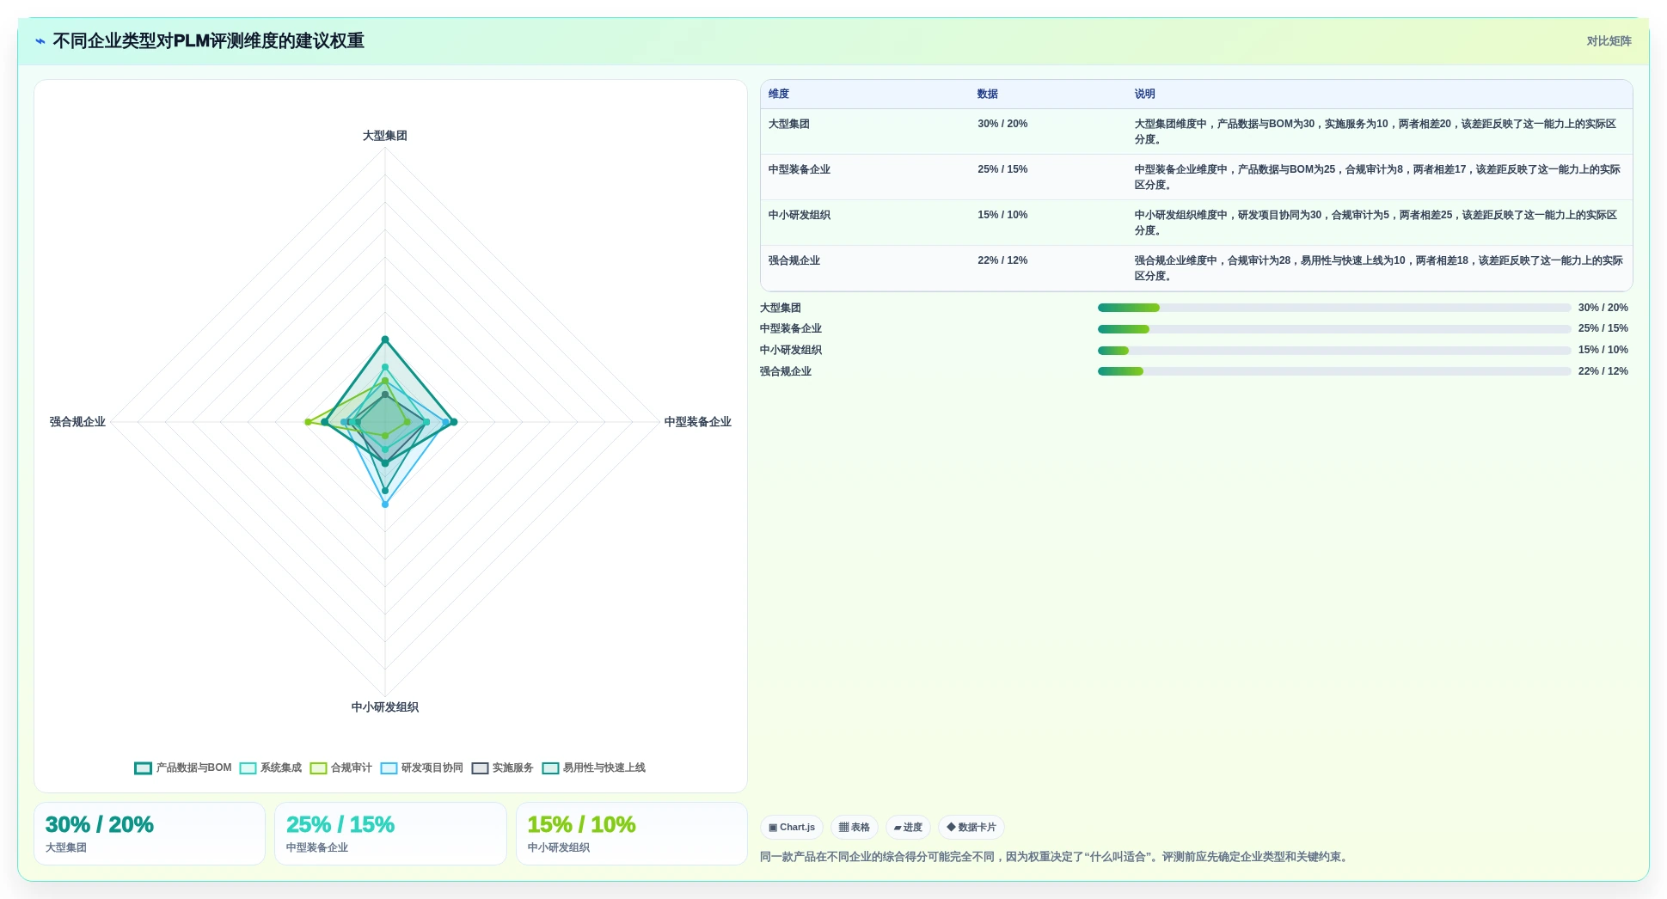This screenshot has height=899, width=1667.
Task: Click the 中型装备企业 progress bar
Action: pos(1334,329)
